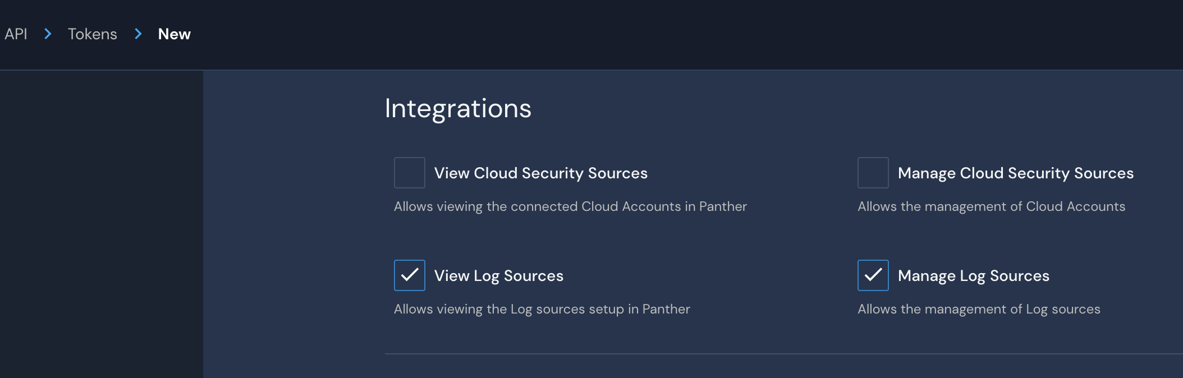
Task: Enable the View Cloud Security Sources checkbox
Action: 409,173
